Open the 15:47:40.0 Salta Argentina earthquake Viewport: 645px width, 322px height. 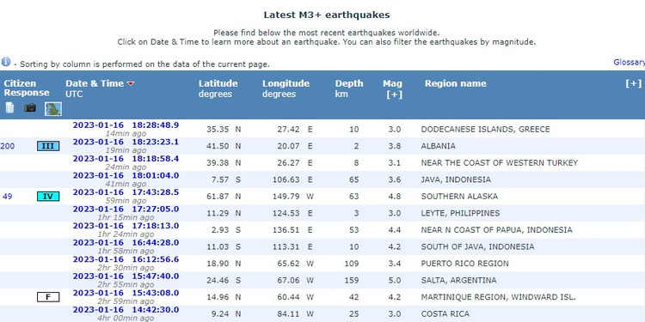(x=126, y=276)
